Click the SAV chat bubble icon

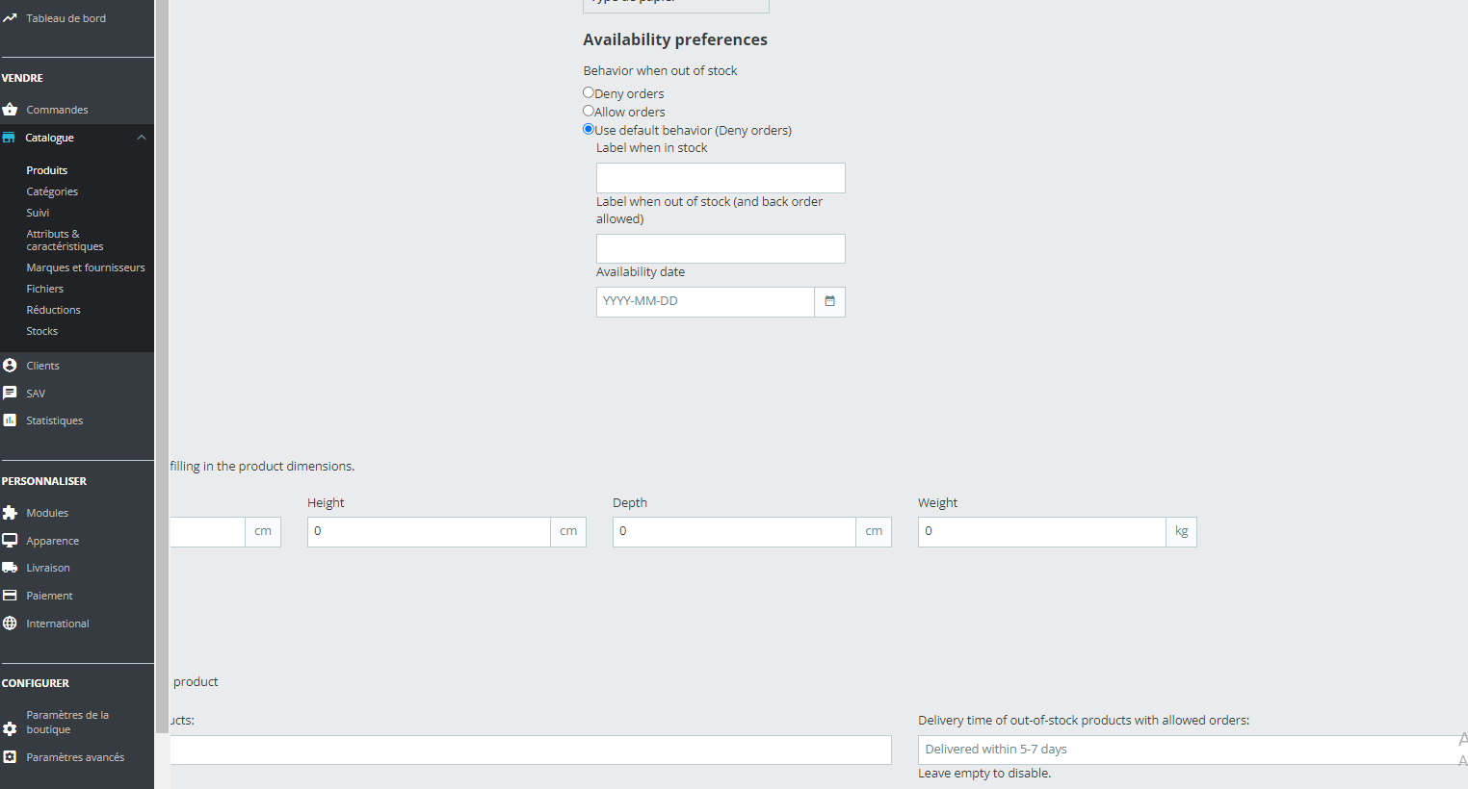point(10,394)
